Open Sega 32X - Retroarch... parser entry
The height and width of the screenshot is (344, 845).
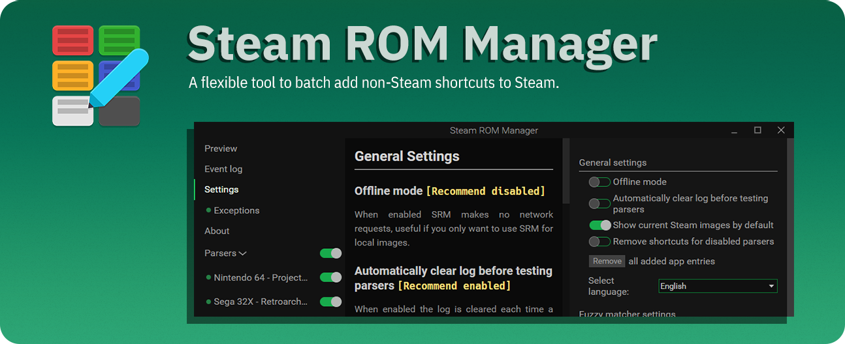click(261, 302)
